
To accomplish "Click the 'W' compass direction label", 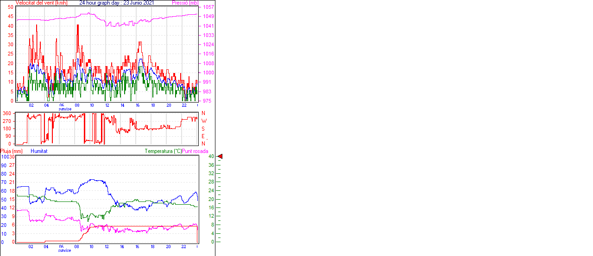I will (203, 121).
